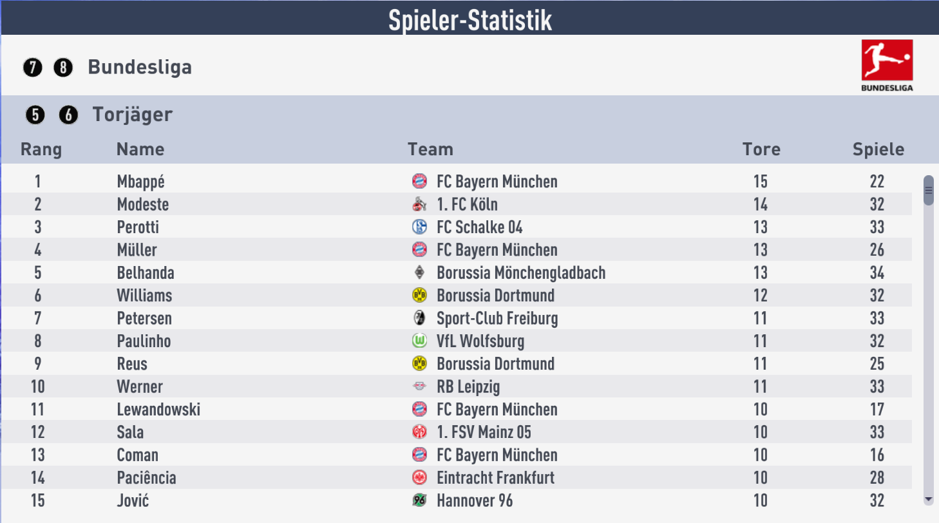Click the number 7 button beside Bundesliga
The image size is (939, 523).
(x=32, y=68)
